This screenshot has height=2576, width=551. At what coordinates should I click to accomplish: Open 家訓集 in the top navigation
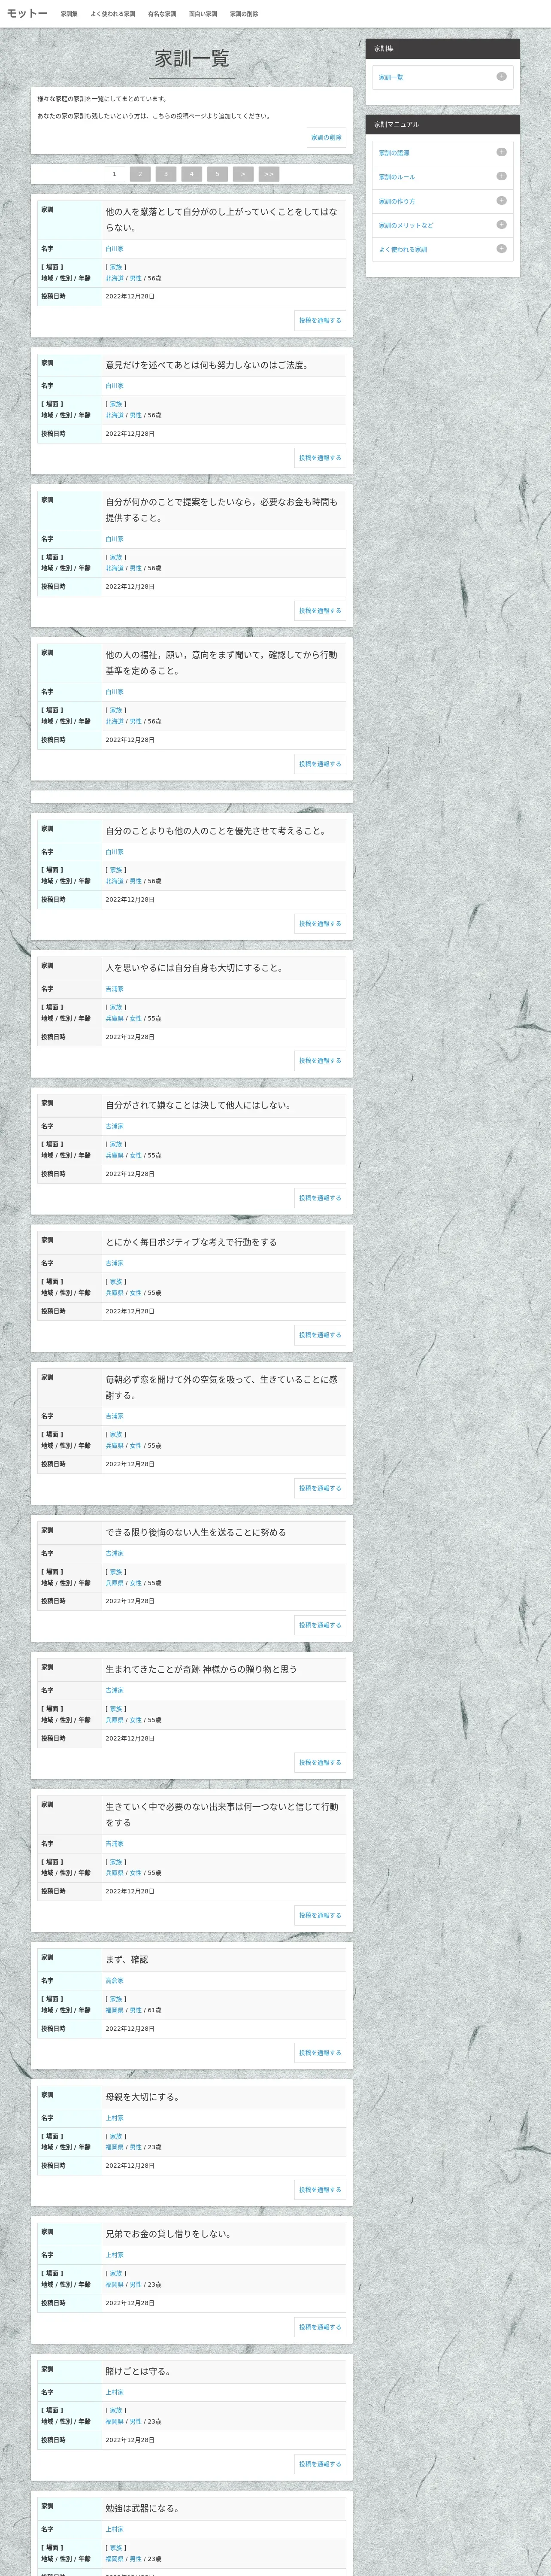[x=69, y=14]
